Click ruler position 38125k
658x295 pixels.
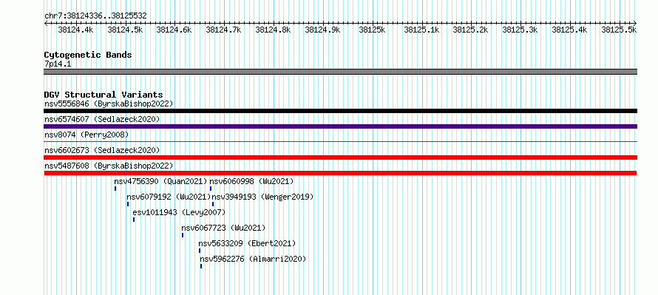pyautogui.click(x=372, y=30)
